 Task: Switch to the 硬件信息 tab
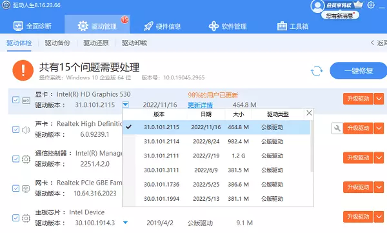tap(163, 26)
